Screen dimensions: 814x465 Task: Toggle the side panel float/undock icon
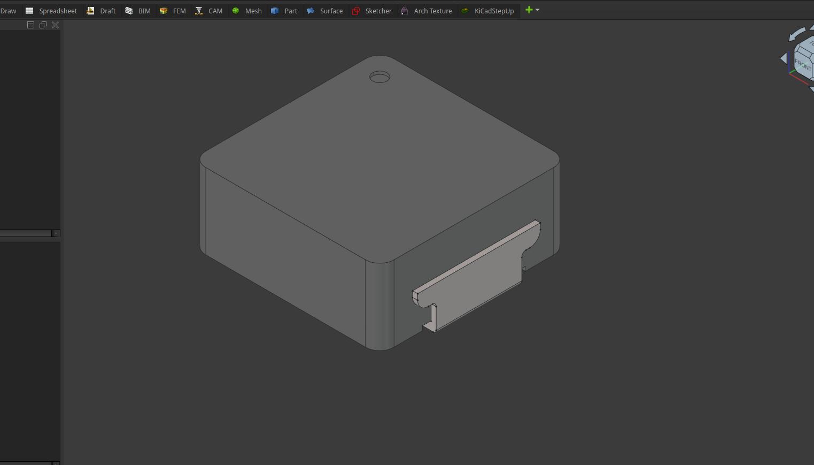43,25
